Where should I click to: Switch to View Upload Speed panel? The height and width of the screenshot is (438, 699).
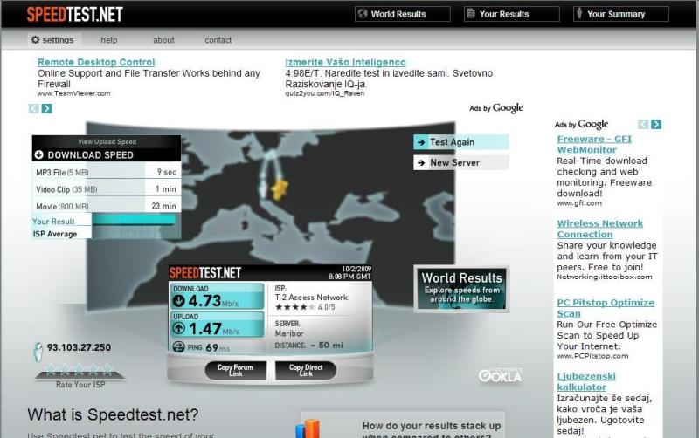[107, 141]
